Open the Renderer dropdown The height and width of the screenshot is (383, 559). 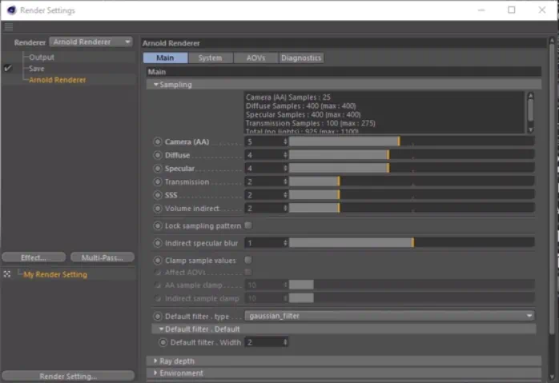91,42
